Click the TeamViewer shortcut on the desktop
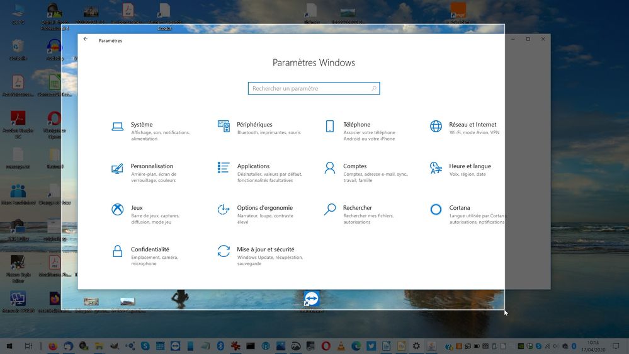This screenshot has height=354, width=629. click(311, 299)
